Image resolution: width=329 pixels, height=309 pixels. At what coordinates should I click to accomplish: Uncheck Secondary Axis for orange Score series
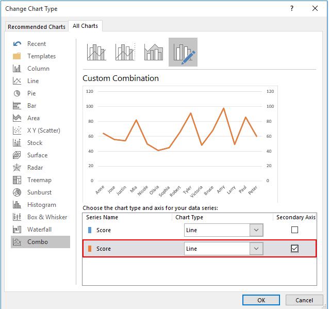coord(294,249)
